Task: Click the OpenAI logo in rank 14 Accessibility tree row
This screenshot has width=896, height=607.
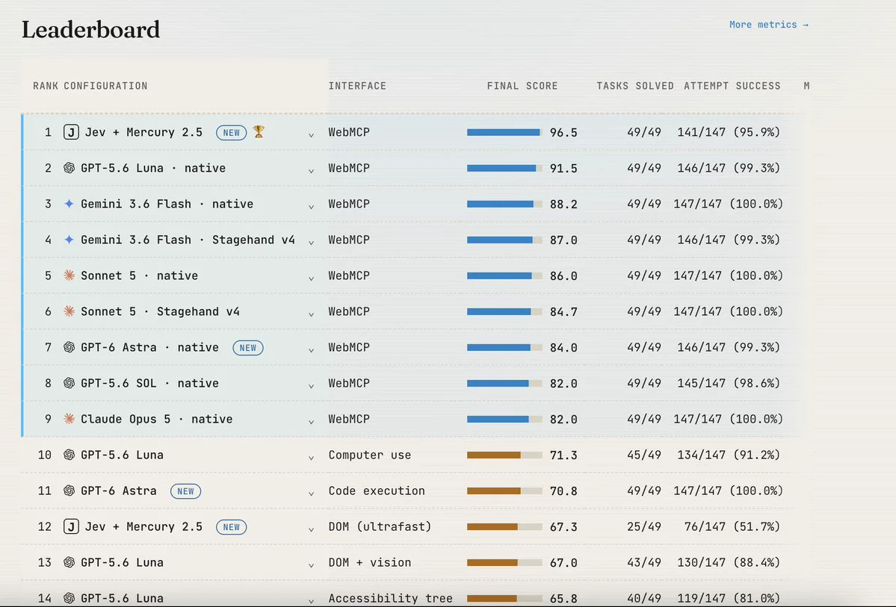Action: pos(69,598)
